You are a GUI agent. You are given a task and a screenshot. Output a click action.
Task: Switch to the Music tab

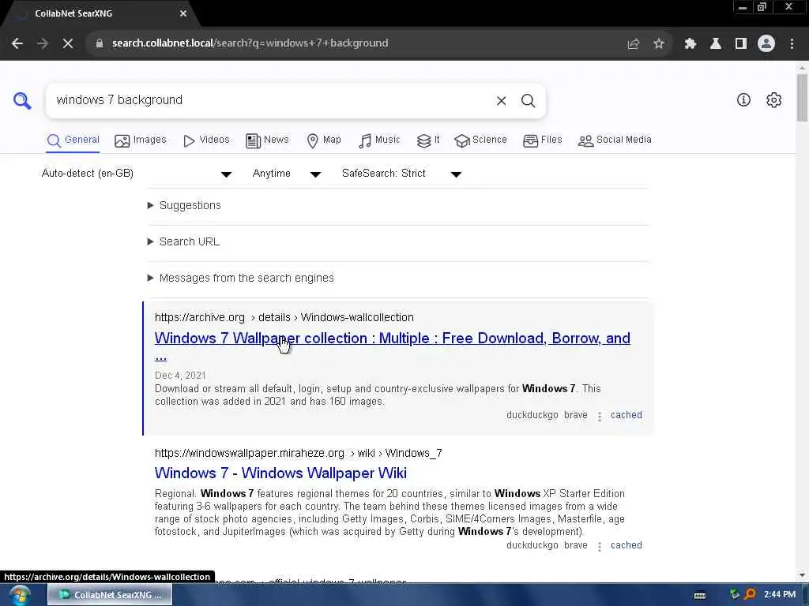pyautogui.click(x=379, y=140)
